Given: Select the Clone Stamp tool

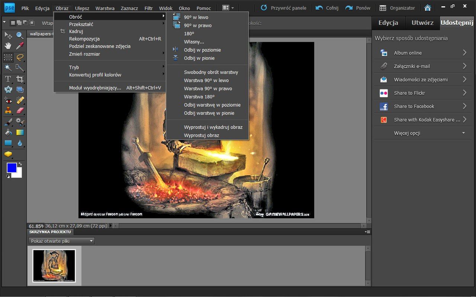Looking at the screenshot, I should point(8,111).
